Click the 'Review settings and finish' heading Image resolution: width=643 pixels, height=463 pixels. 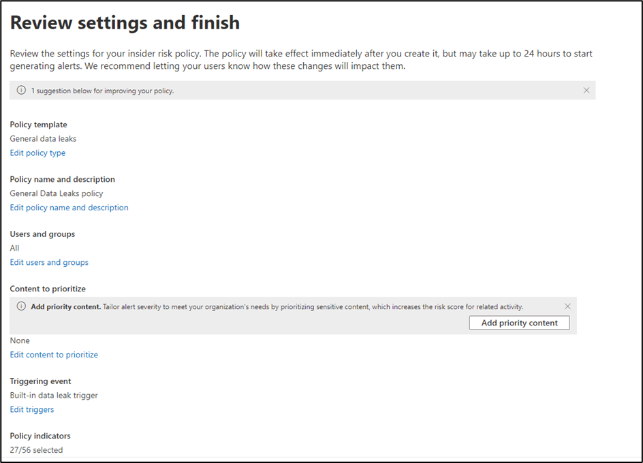(125, 22)
